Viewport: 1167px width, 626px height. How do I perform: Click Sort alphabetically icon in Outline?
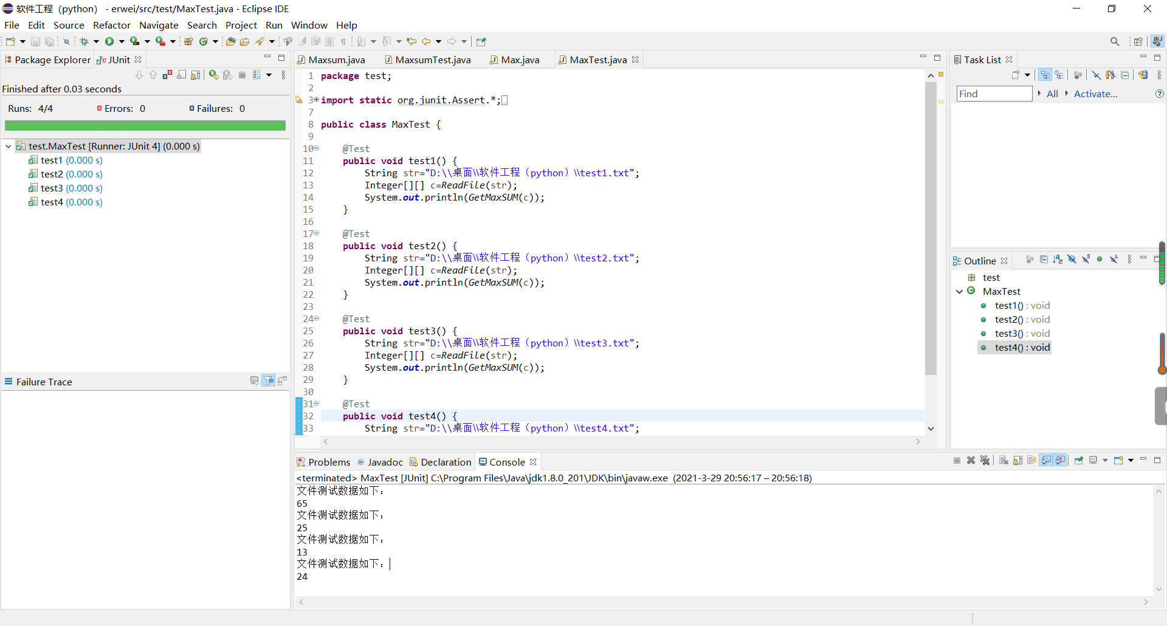tap(1058, 260)
